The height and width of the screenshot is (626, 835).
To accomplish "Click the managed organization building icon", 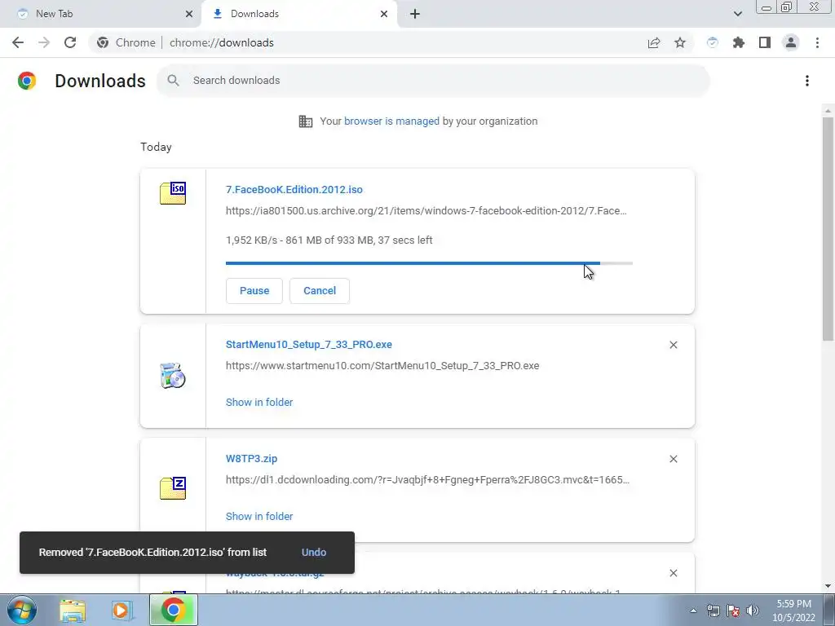I will 306,121.
